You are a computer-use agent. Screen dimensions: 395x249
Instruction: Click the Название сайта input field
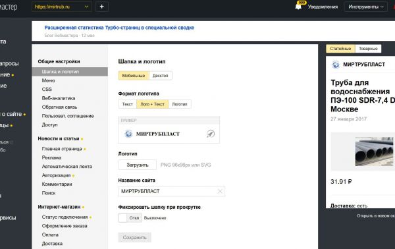pos(171,191)
